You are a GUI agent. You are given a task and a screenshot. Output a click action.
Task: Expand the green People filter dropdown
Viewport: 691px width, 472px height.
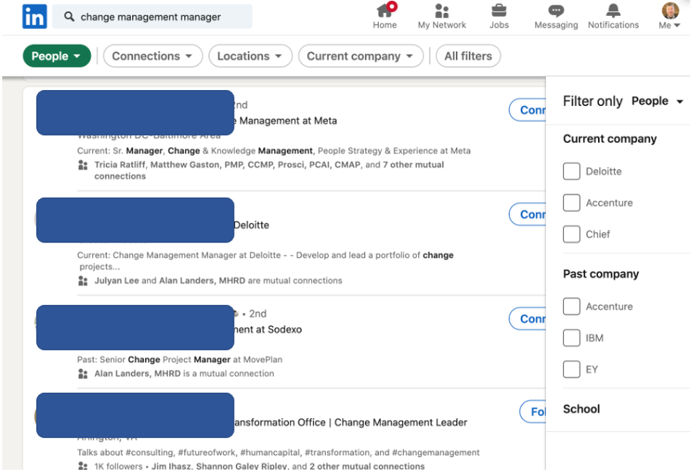click(x=57, y=56)
